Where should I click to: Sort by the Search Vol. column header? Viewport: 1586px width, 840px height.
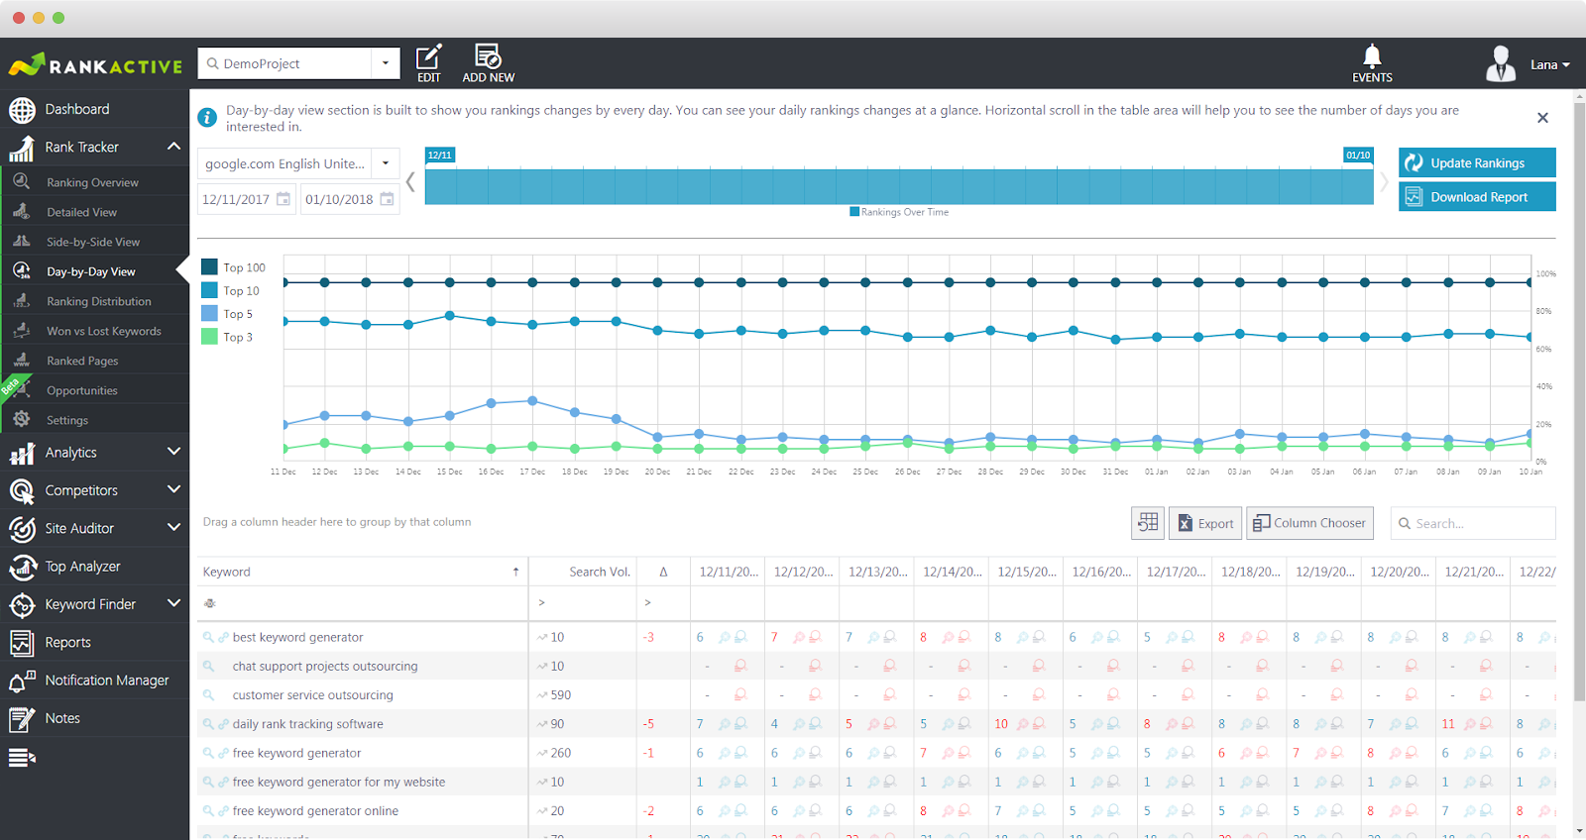point(583,572)
